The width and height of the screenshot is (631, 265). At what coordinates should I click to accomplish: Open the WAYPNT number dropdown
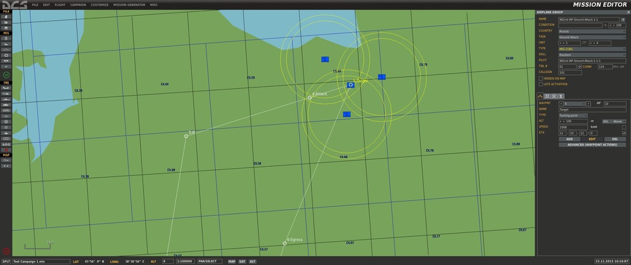coord(575,104)
